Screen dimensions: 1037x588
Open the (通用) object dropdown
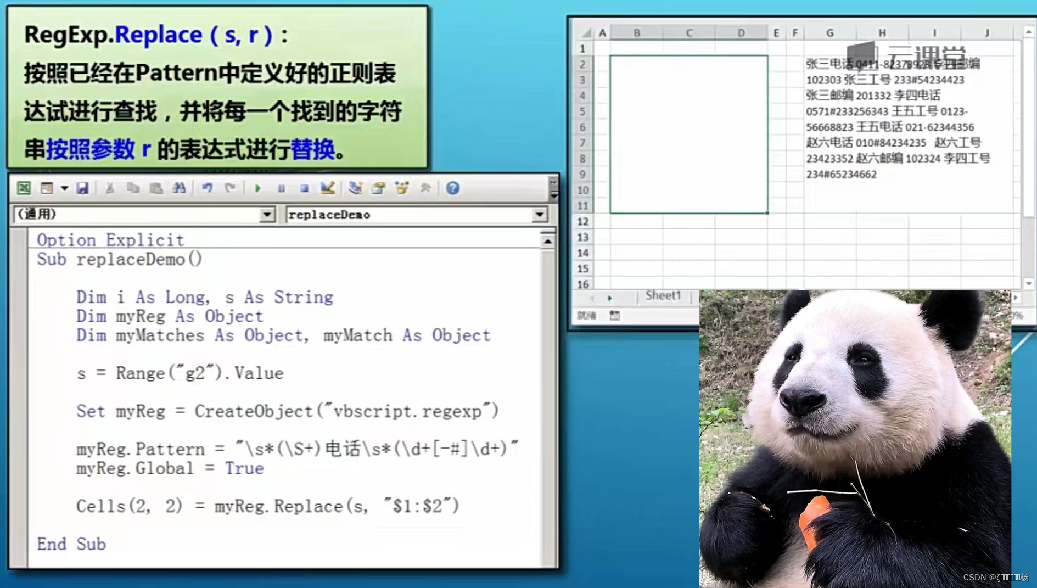coord(267,215)
